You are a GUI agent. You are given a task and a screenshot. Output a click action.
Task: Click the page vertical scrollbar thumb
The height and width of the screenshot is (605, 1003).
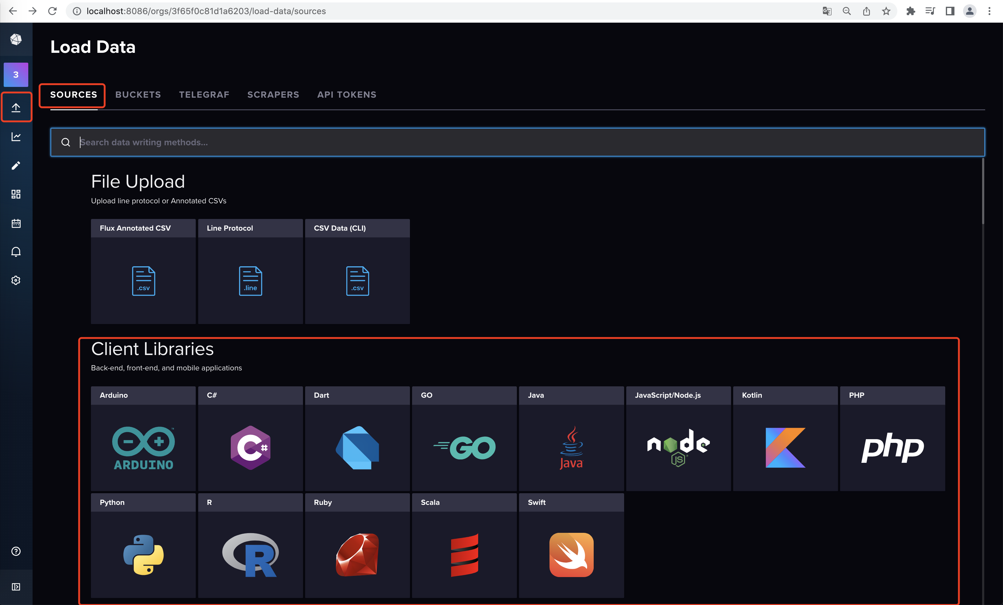[x=983, y=191]
